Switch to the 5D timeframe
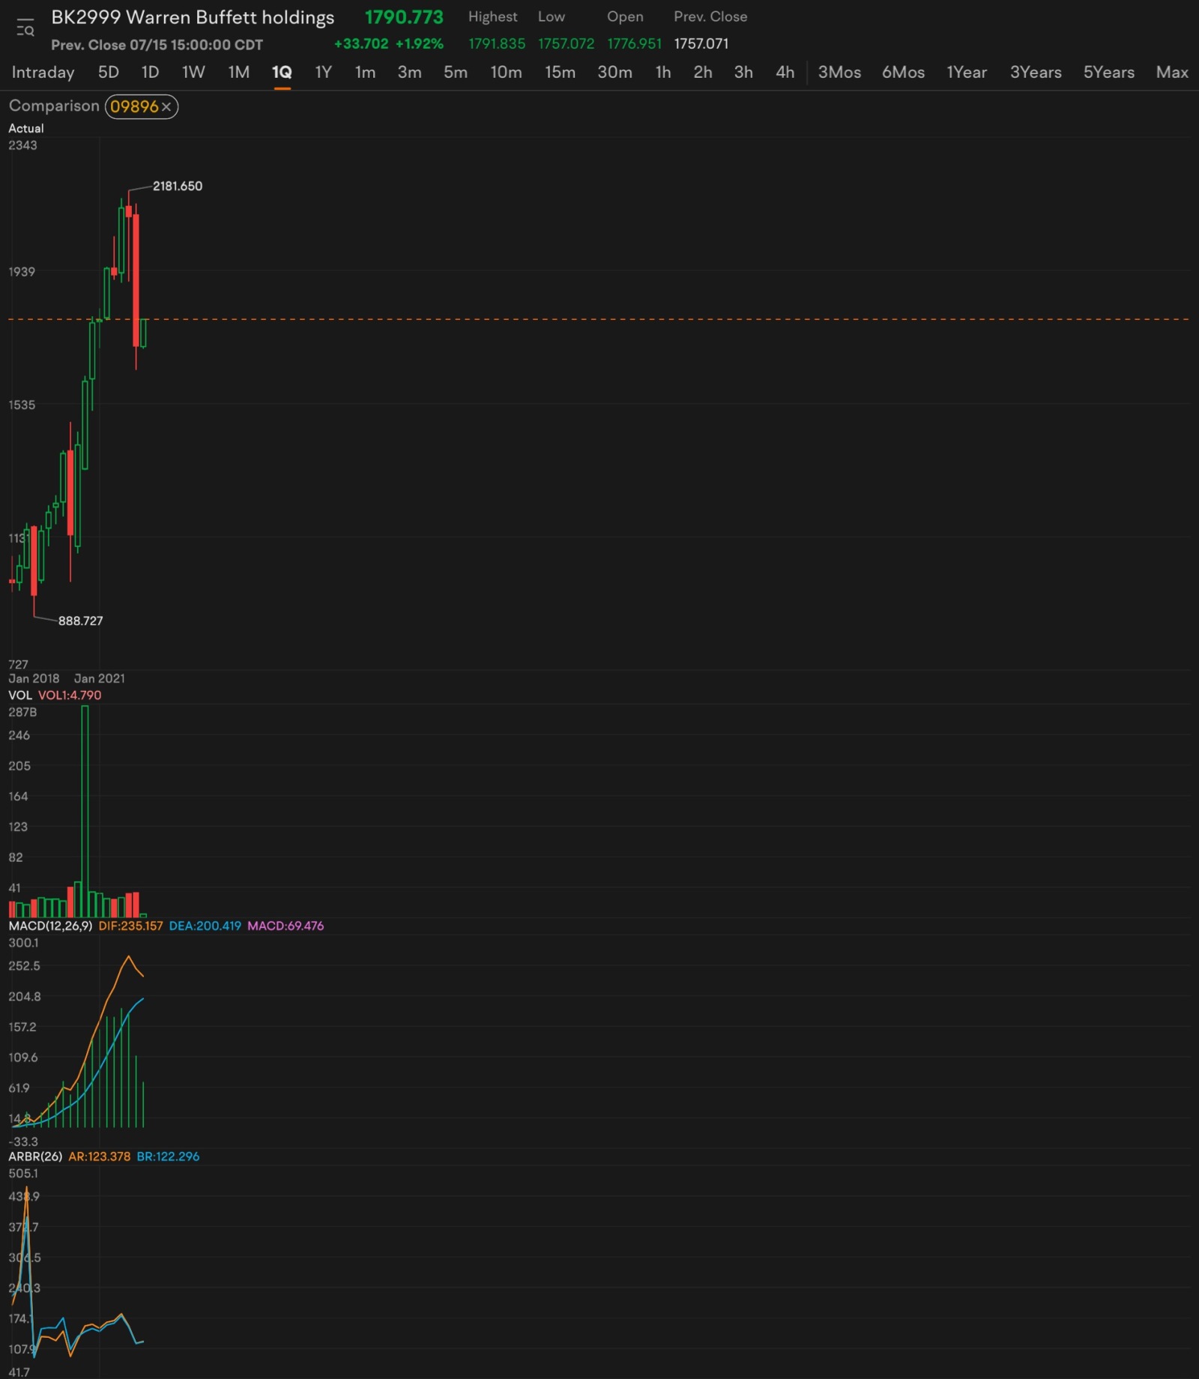1199x1379 pixels. pos(109,73)
